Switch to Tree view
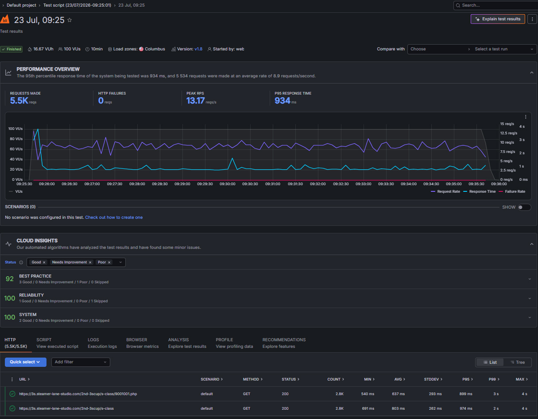The height and width of the screenshot is (419, 538). (x=517, y=362)
